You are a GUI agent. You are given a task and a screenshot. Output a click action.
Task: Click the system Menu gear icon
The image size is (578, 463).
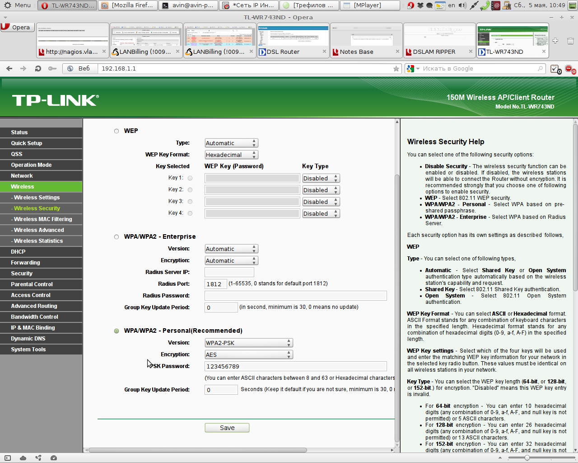click(7, 5)
